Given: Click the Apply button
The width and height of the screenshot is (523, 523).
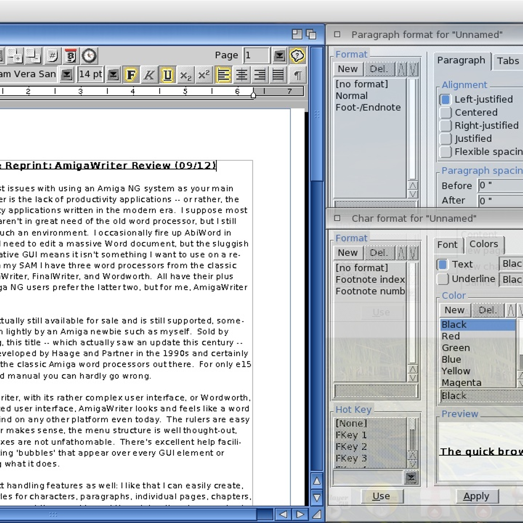Looking at the screenshot, I should [477, 496].
